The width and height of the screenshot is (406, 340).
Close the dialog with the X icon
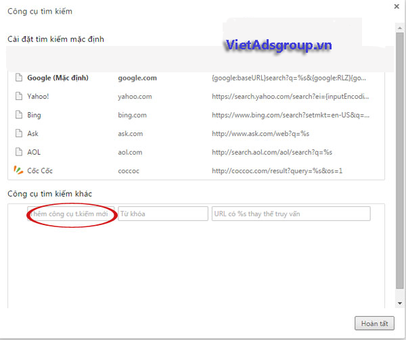point(395,7)
